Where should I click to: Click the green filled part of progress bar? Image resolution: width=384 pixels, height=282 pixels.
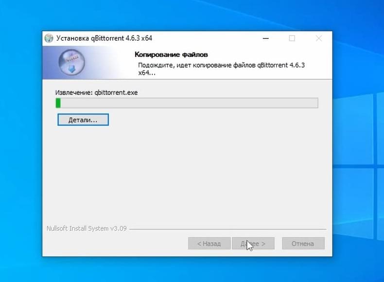pyautogui.click(x=58, y=103)
